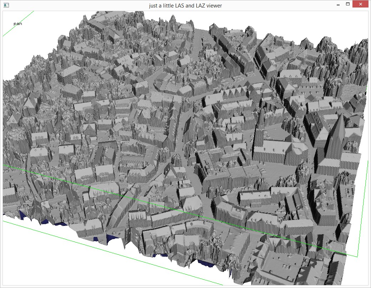Click the green diagonal line in the top-left corner
371x288 pixels.
tap(18, 24)
